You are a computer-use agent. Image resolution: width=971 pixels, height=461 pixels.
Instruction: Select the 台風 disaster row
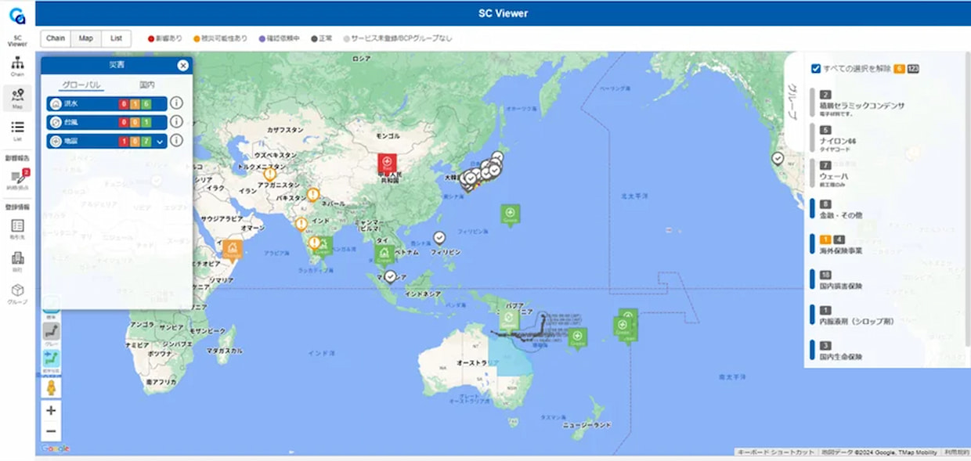coord(106,122)
